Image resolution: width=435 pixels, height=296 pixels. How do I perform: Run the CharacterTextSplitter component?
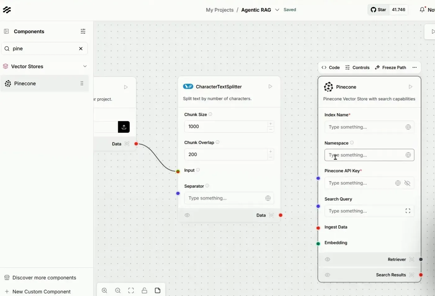[x=270, y=87]
